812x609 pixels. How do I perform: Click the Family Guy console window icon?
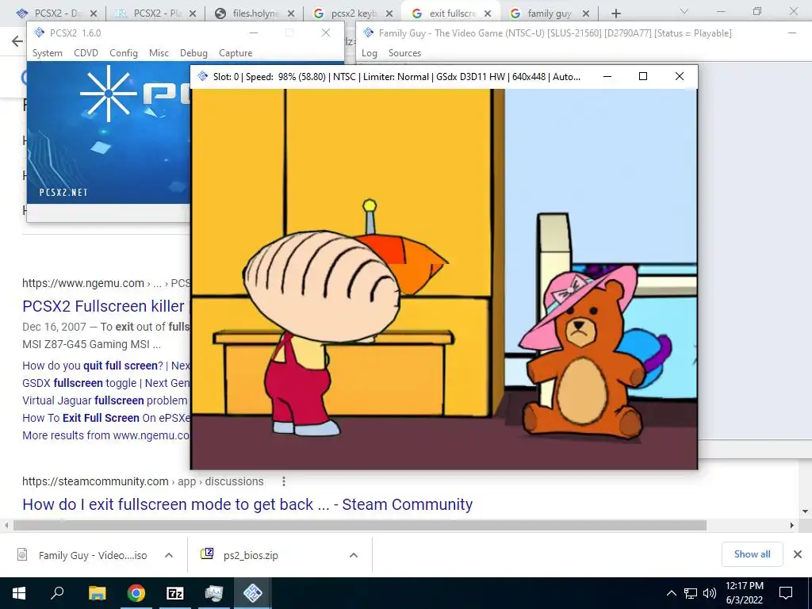click(368, 33)
